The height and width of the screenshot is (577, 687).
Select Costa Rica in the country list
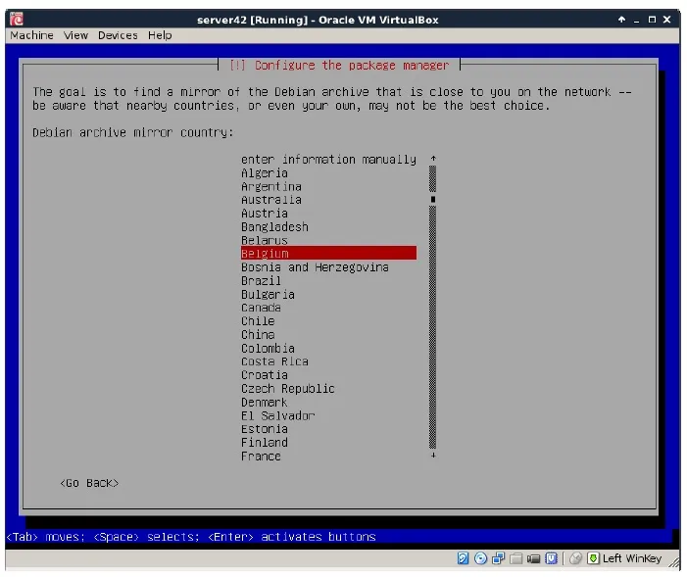(x=328, y=361)
